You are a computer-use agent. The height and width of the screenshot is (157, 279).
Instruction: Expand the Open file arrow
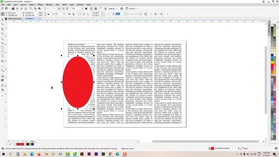click(x=9, y=9)
